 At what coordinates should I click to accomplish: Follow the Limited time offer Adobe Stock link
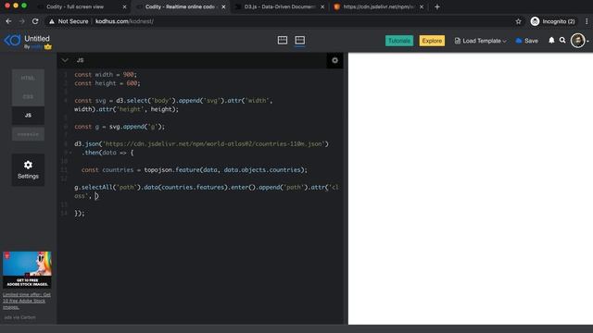[27, 301]
